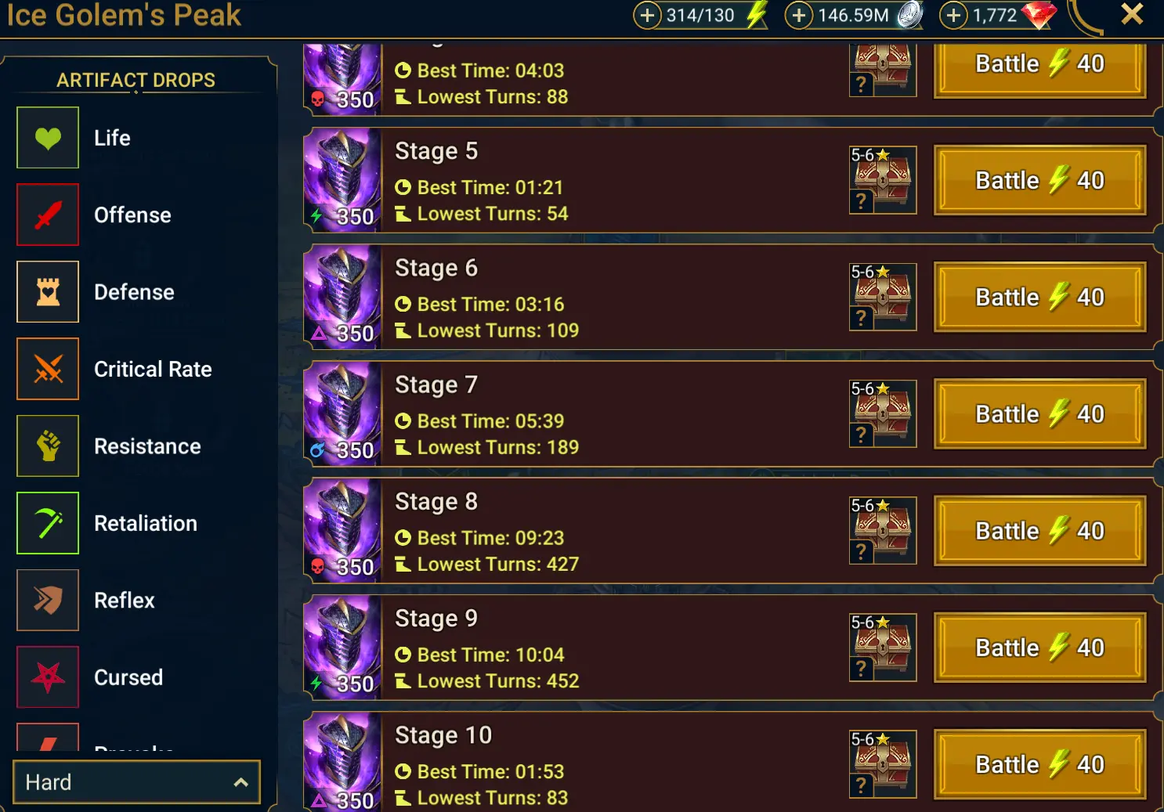
Task: Start the Stage 8 battle
Action: tap(1039, 531)
